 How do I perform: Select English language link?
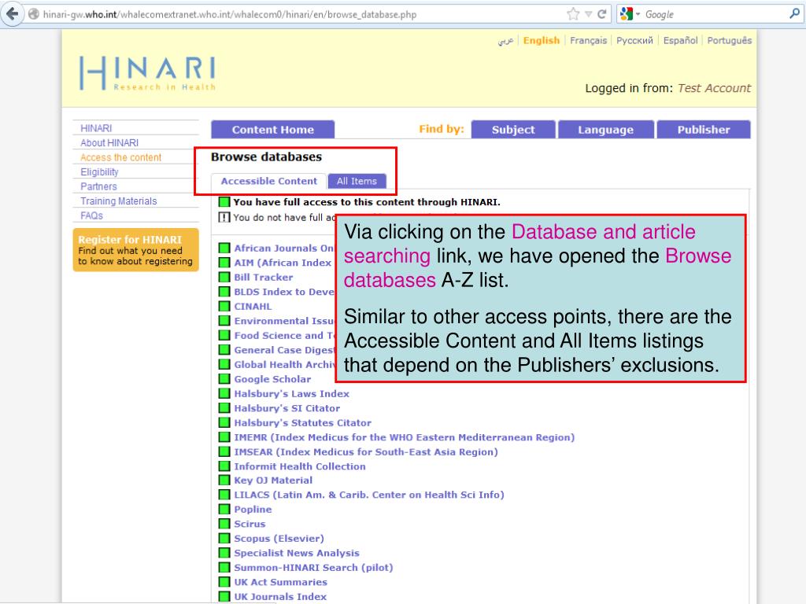[x=542, y=41]
